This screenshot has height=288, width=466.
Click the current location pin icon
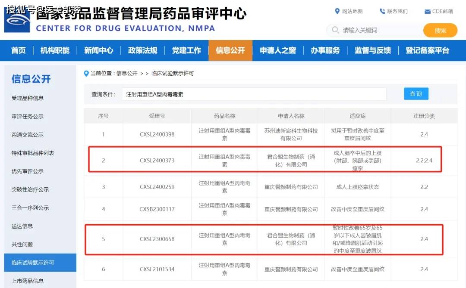click(86, 73)
